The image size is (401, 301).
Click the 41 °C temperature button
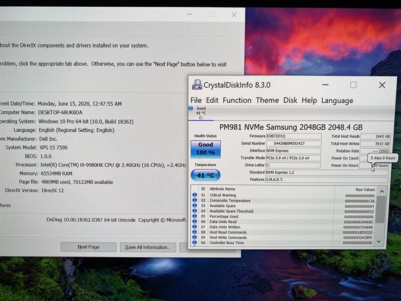pyautogui.click(x=205, y=175)
